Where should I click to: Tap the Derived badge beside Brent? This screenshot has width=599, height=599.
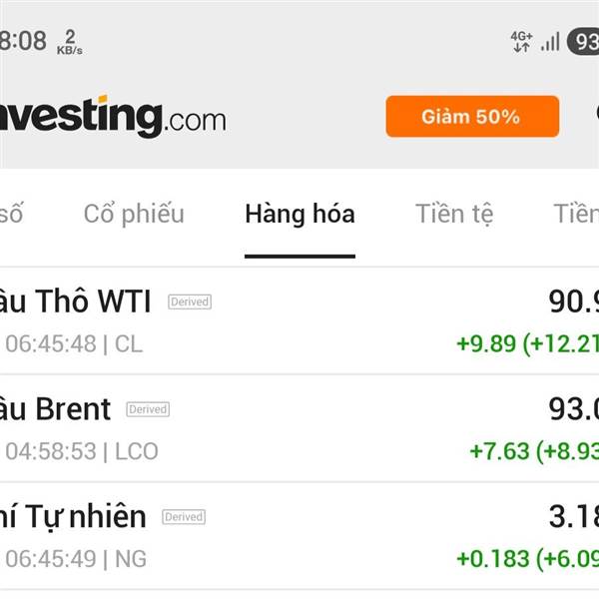coord(148,409)
